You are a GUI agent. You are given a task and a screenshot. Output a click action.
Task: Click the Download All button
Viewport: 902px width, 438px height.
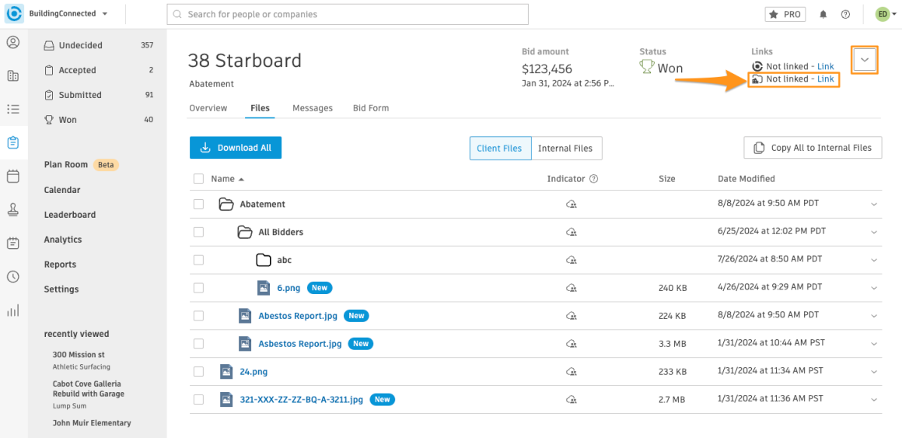pos(236,148)
